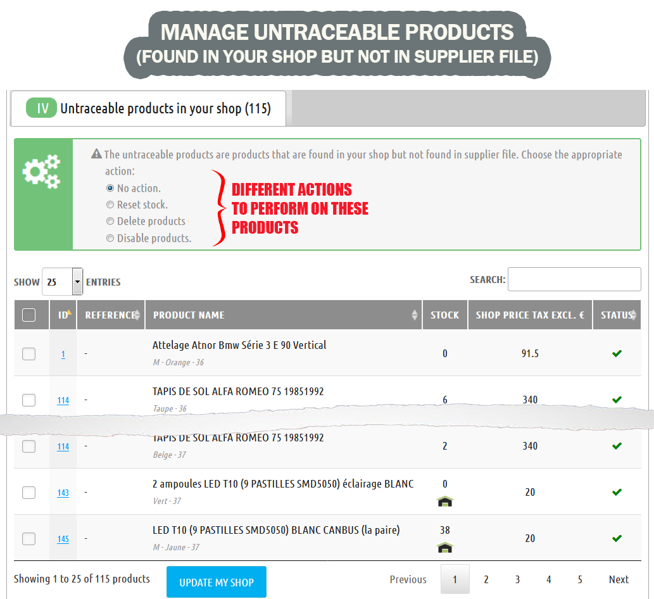654x599 pixels.
Task: Click the warehouse icon under stock 0 for product 143
Action: pyautogui.click(x=445, y=501)
